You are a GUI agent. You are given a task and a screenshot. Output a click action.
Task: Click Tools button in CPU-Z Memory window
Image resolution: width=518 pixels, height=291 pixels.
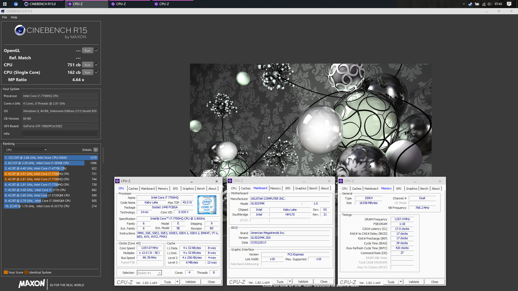click(x=391, y=282)
